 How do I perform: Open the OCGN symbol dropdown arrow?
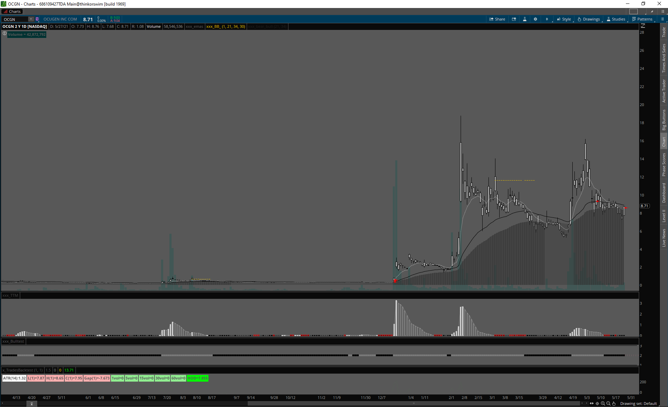coord(31,19)
